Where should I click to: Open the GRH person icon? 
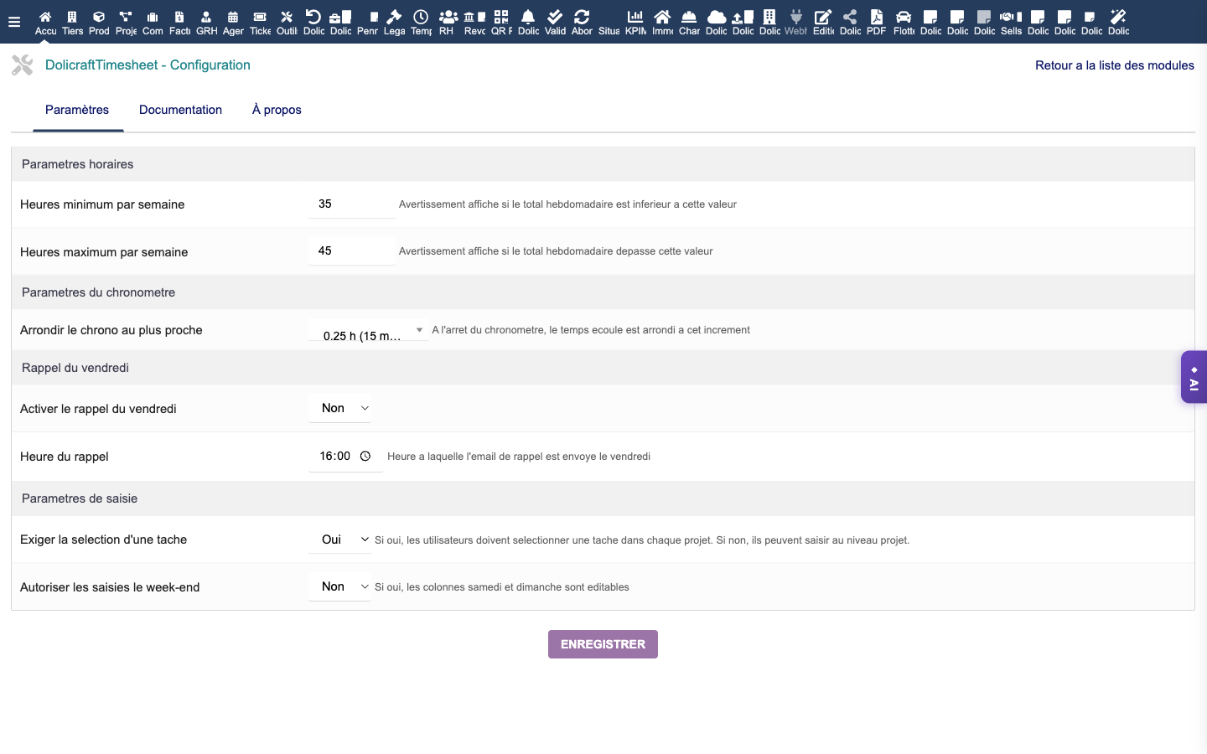206,17
